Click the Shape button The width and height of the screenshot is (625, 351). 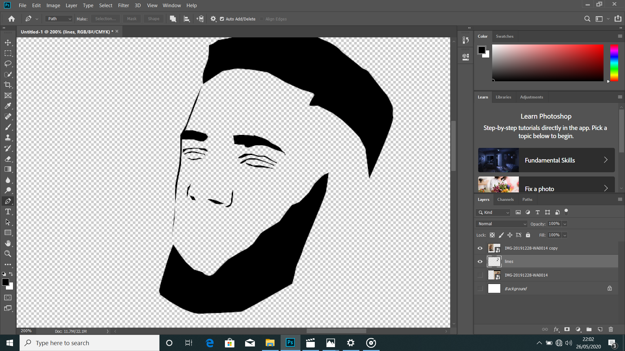(154, 19)
